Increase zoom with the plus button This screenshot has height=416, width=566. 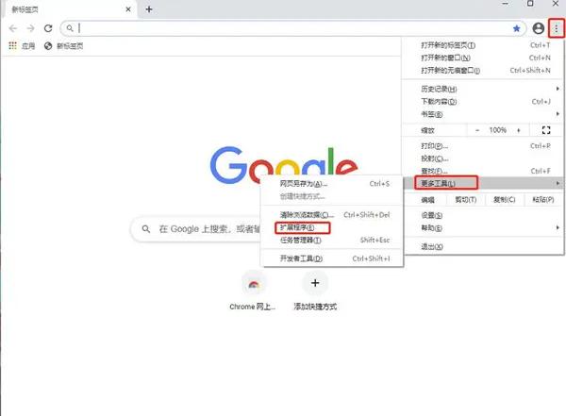click(519, 130)
